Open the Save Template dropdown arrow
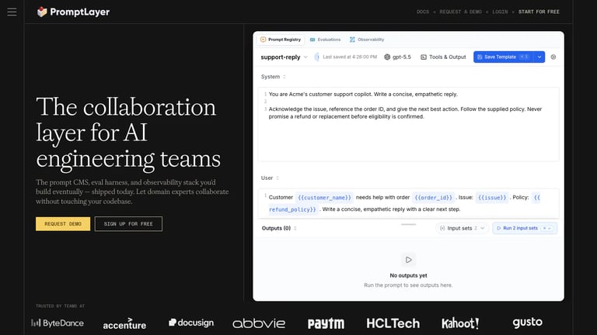This screenshot has height=335, width=597. point(539,57)
